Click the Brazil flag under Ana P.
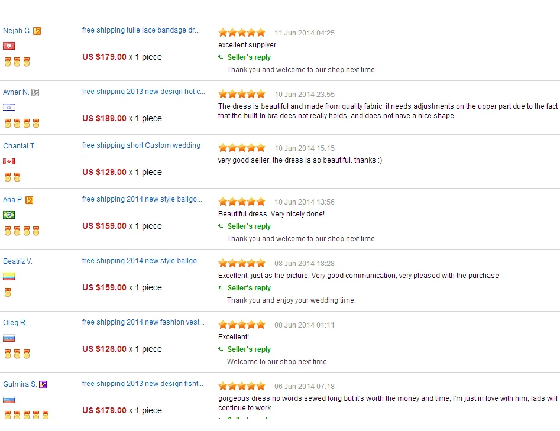The width and height of the screenshot is (560, 431). tap(9, 215)
